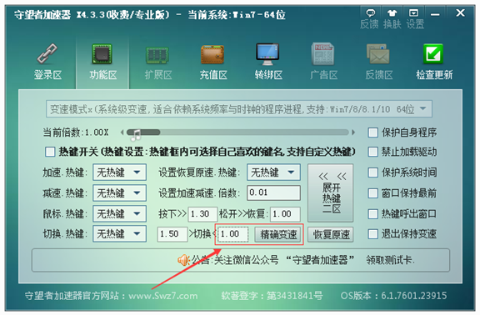Click the slider right arrow

tap(353, 132)
